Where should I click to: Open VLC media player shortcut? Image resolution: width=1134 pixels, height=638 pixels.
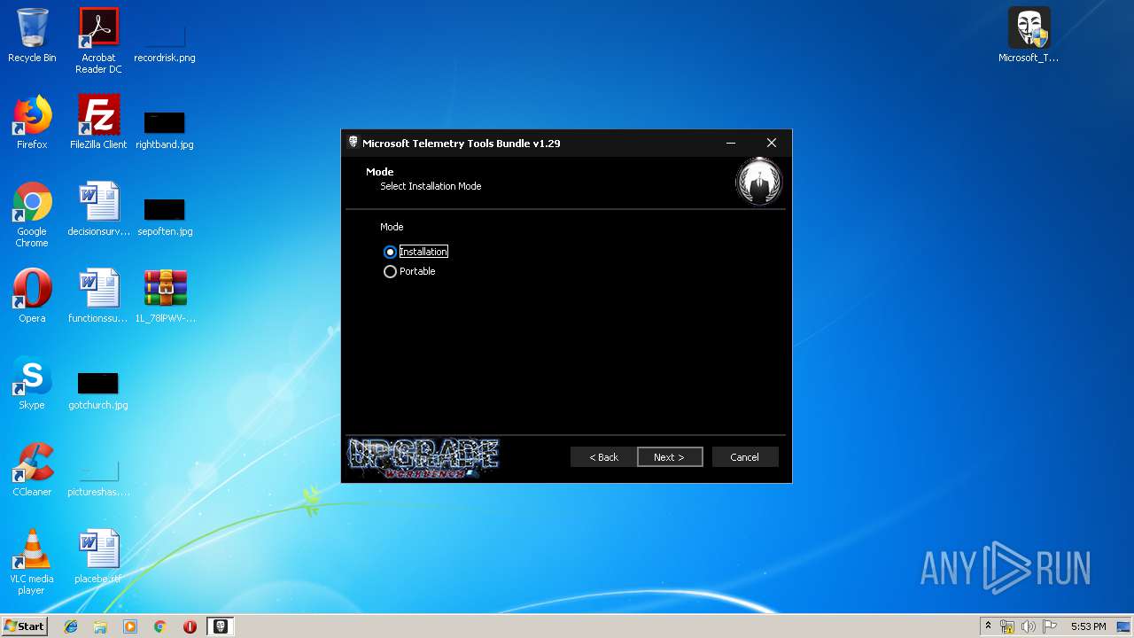32,562
